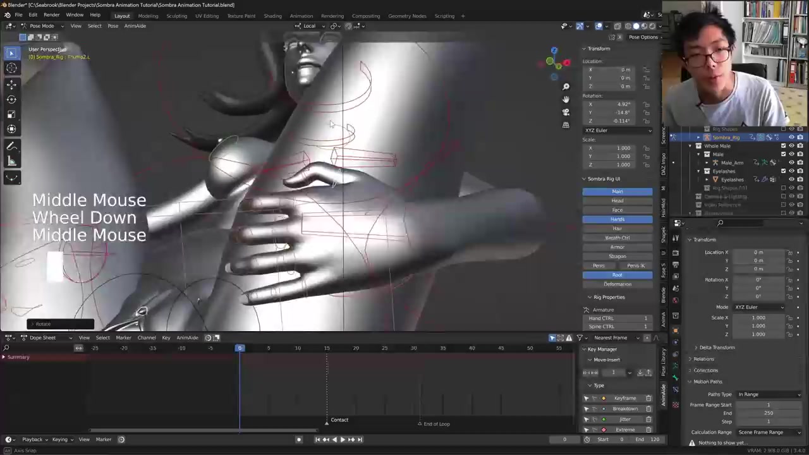Click the Measure tool icon
Viewport: 809px width, 455px height.
11,162
